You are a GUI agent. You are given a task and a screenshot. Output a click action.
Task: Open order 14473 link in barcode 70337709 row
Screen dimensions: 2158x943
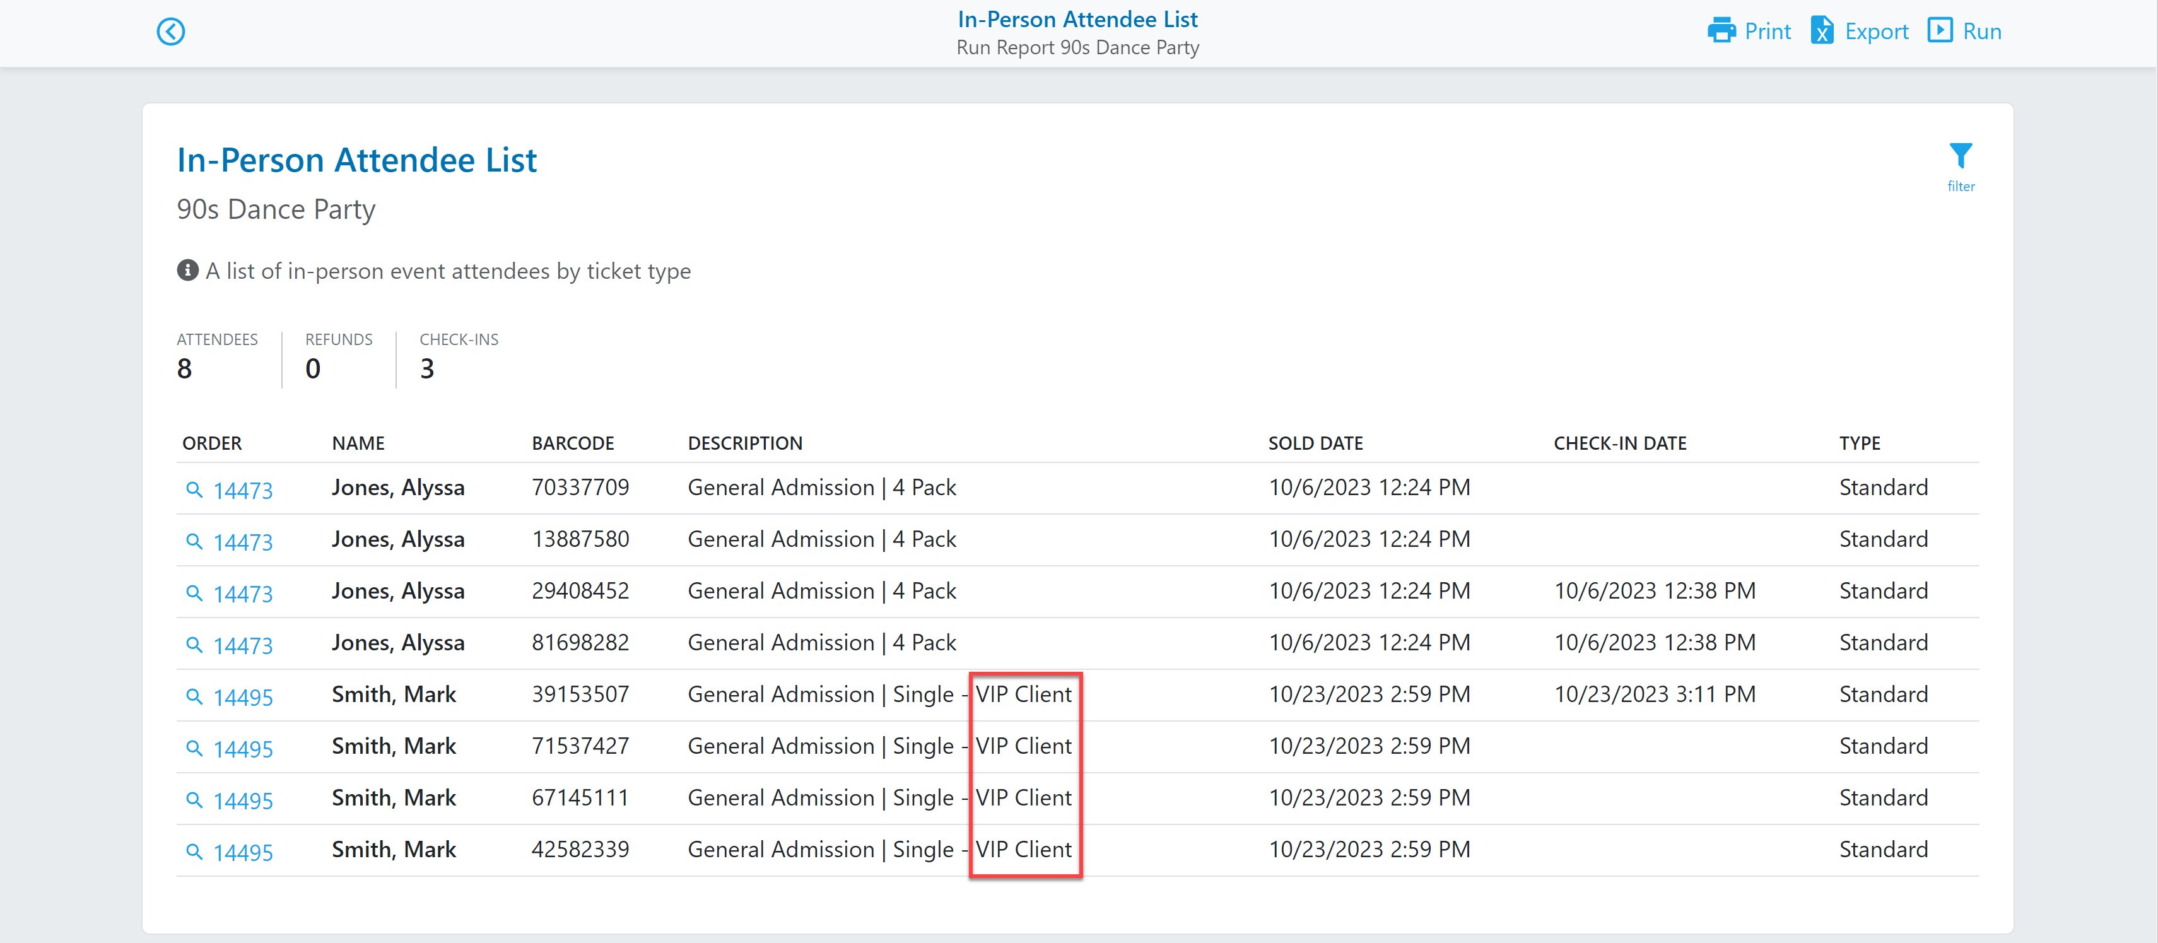pyautogui.click(x=243, y=491)
